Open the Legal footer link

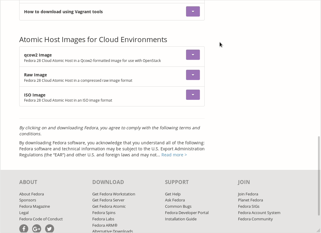(24, 213)
